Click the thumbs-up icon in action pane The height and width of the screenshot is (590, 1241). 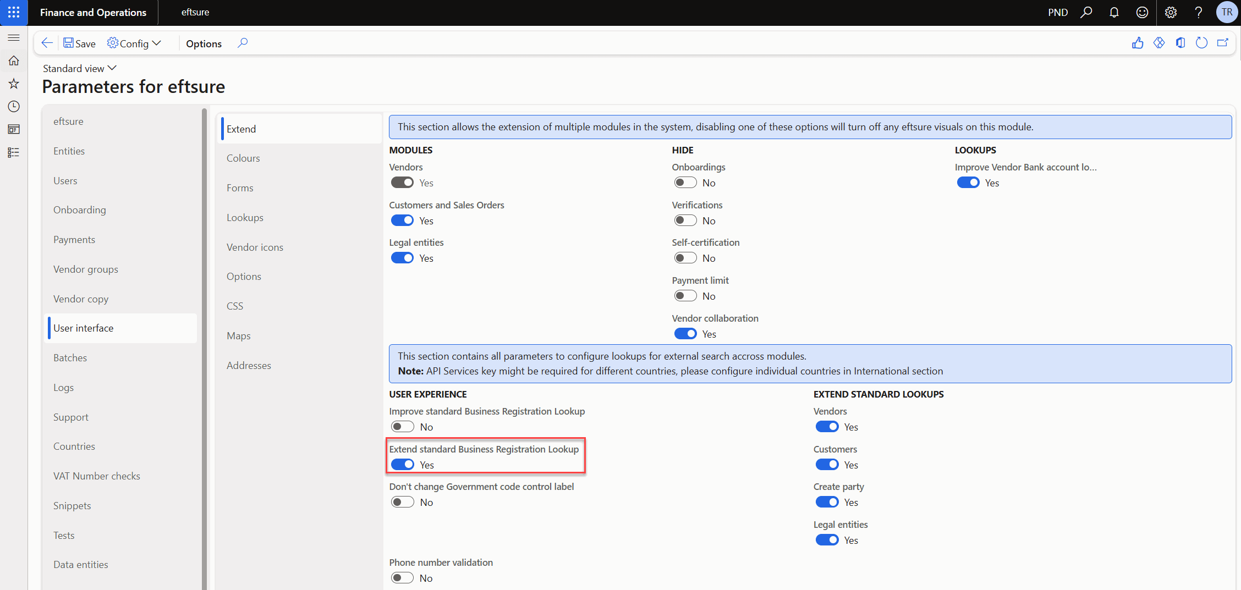coord(1138,43)
